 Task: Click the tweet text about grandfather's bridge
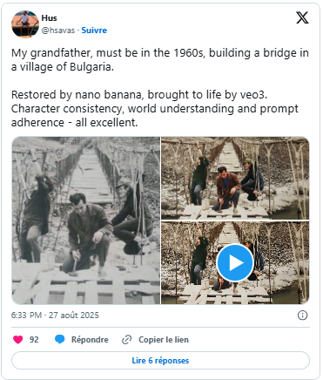coord(160,60)
